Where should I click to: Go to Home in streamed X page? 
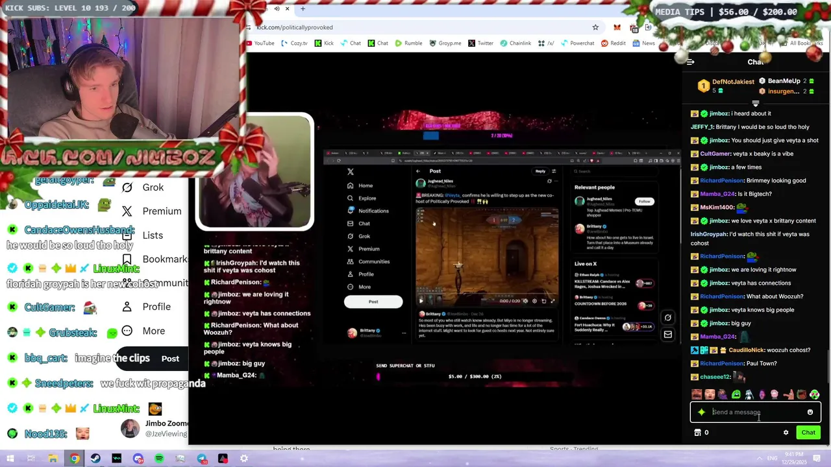(361, 186)
